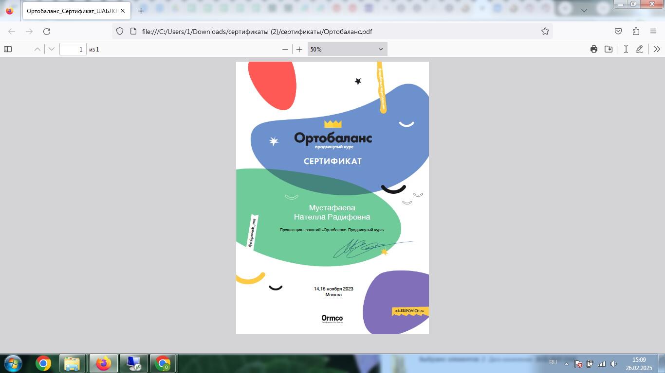Zoom out of the PDF
The width and height of the screenshot is (665, 373).
click(x=285, y=49)
